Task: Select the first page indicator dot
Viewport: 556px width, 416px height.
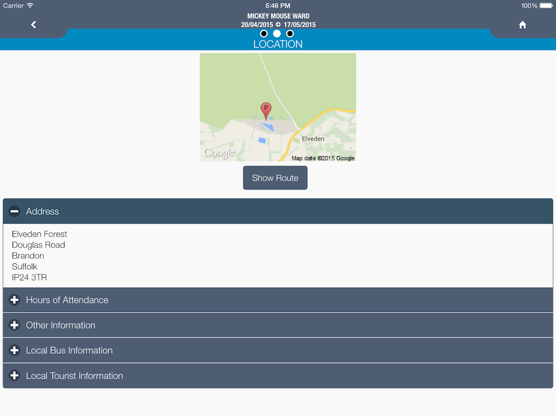Action: (x=264, y=34)
